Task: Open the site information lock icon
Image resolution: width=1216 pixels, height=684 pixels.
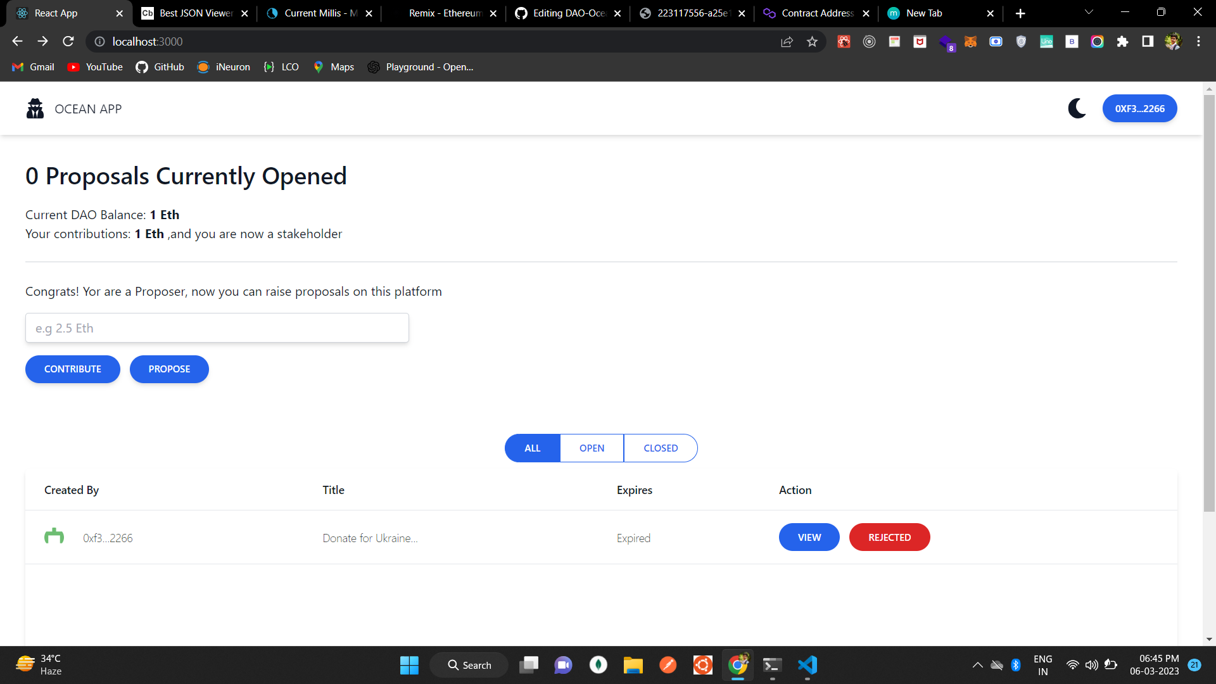Action: click(99, 41)
